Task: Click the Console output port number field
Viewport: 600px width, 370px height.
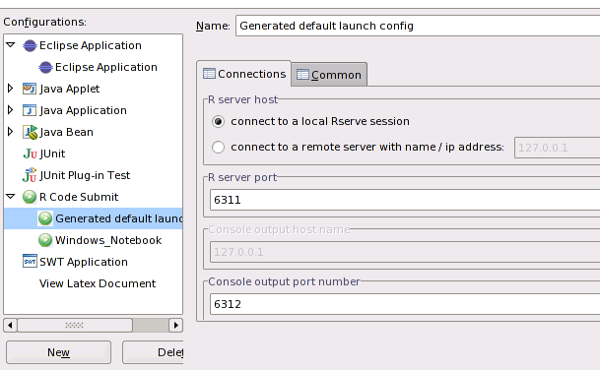Action: pyautogui.click(x=405, y=304)
